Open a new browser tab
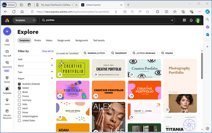The height and width of the screenshot is (133, 212). click(128, 5)
